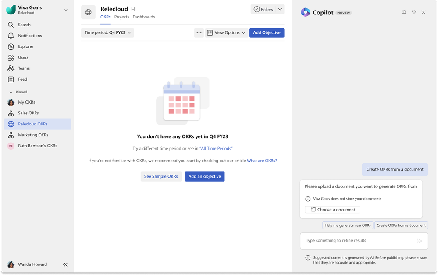Click the Add an objective button
The height and width of the screenshot is (275, 438).
(204, 176)
